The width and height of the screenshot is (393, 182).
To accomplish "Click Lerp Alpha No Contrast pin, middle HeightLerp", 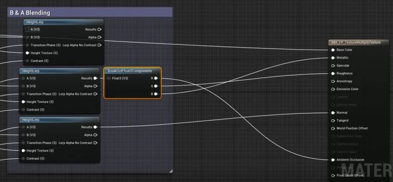I will [95, 94].
